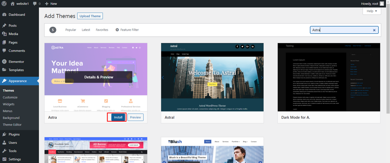Open the root user avatar

[382, 4]
